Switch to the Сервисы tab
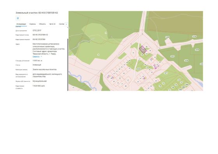This screenshot has width=218, height=154. click(33, 24)
